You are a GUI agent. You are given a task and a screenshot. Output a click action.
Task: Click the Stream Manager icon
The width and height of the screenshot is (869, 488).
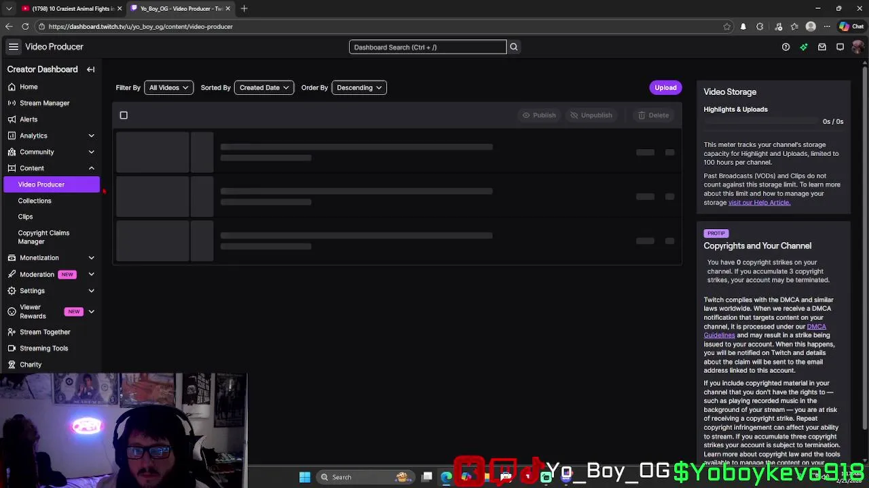coord(12,103)
